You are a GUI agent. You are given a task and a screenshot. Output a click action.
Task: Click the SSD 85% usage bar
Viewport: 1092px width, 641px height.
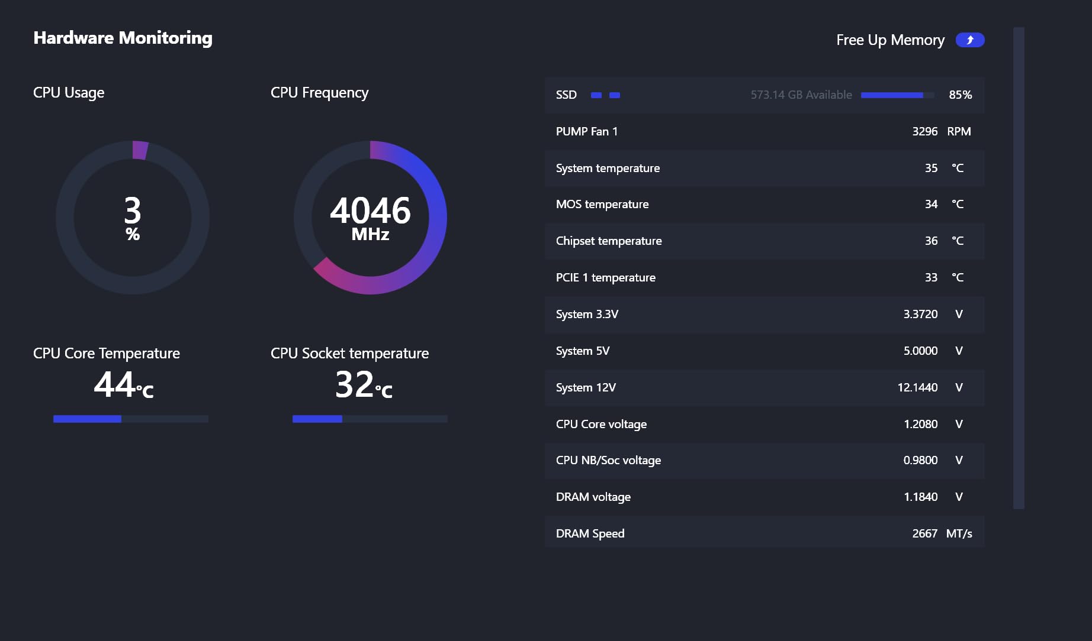[897, 95]
